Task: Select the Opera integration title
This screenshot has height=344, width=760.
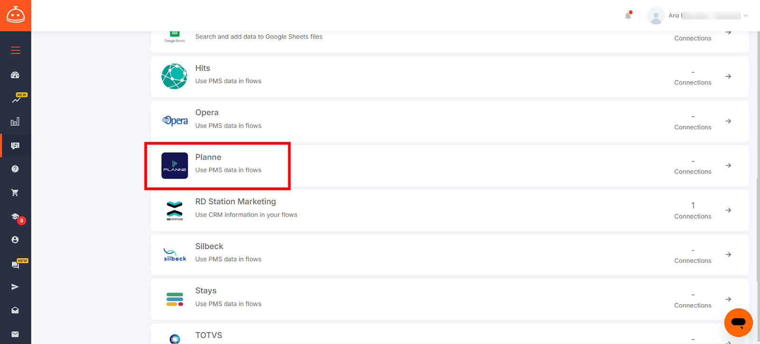Action: point(207,113)
